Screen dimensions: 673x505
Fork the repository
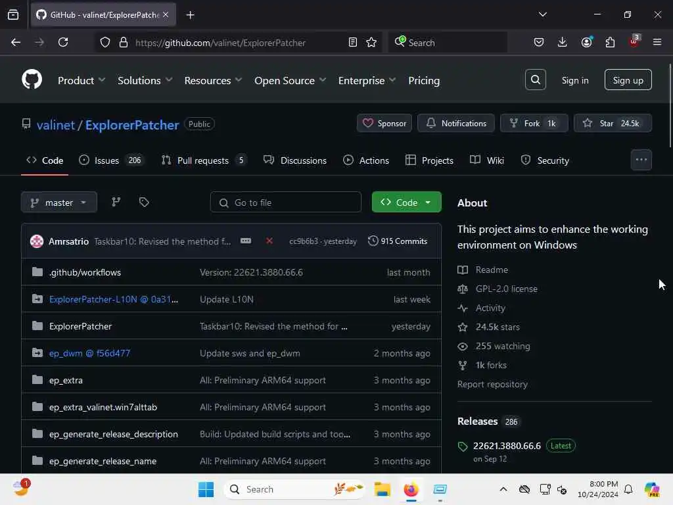point(534,123)
